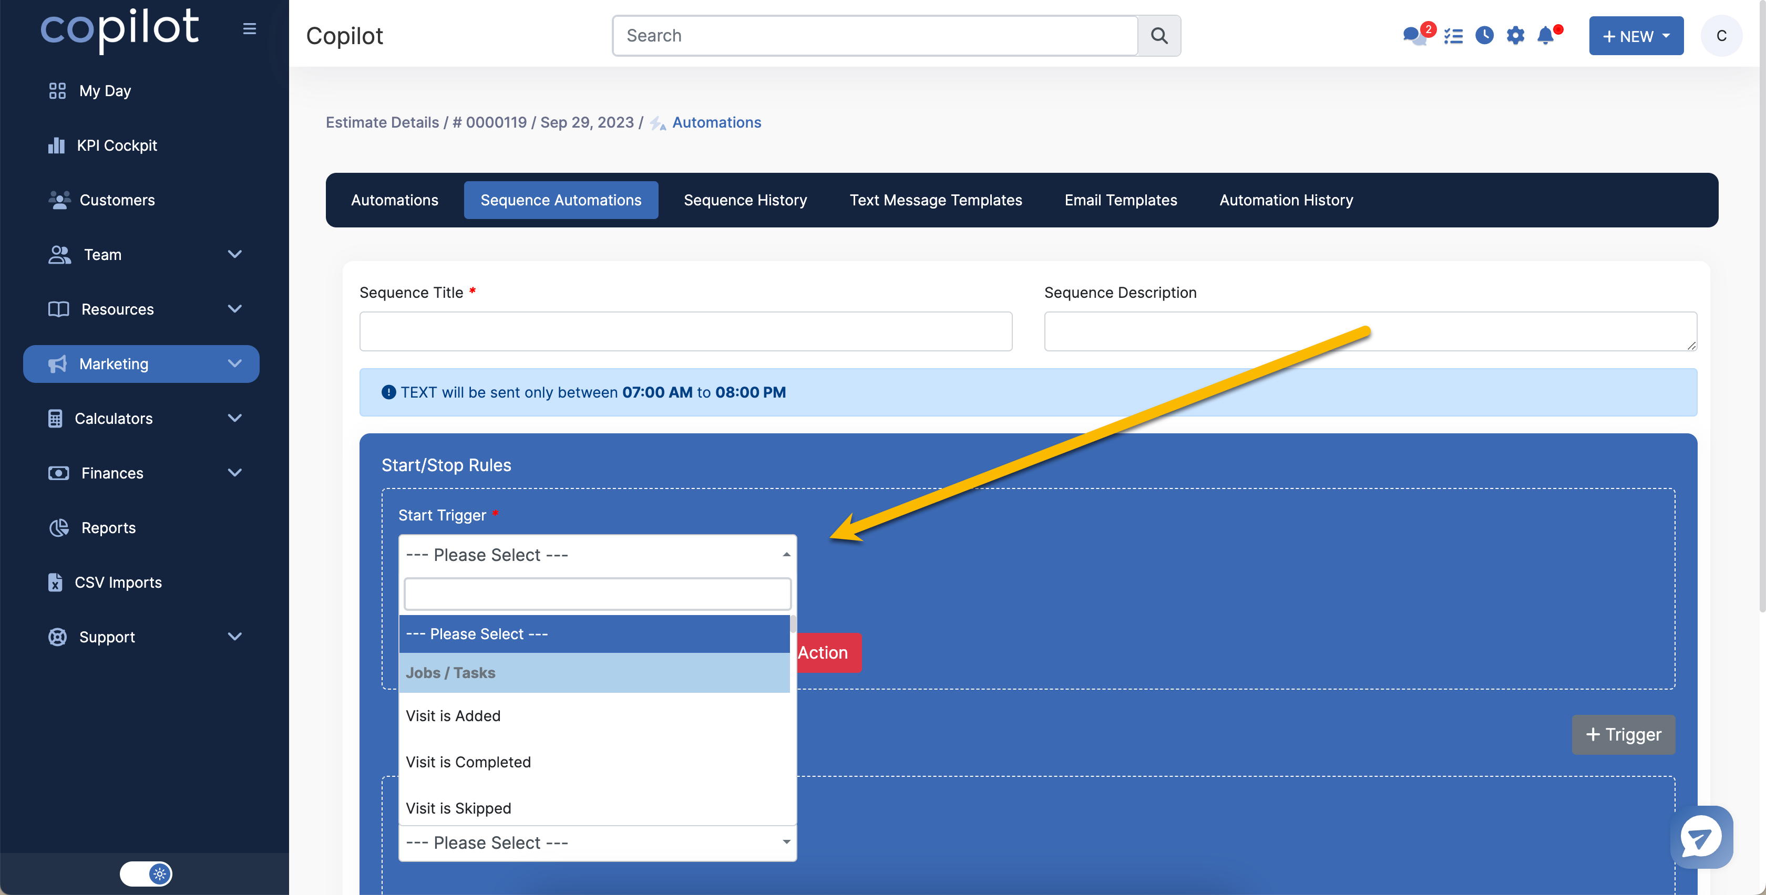The width and height of the screenshot is (1766, 895).
Task: Open CSV Imports in the sidebar
Action: coord(118,582)
